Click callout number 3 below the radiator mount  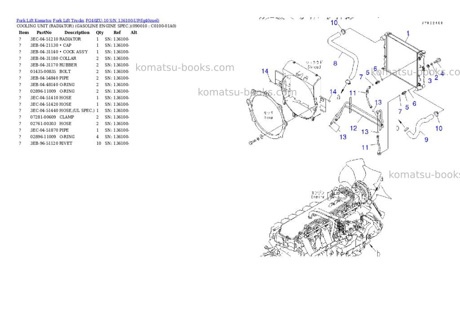(x=430, y=81)
